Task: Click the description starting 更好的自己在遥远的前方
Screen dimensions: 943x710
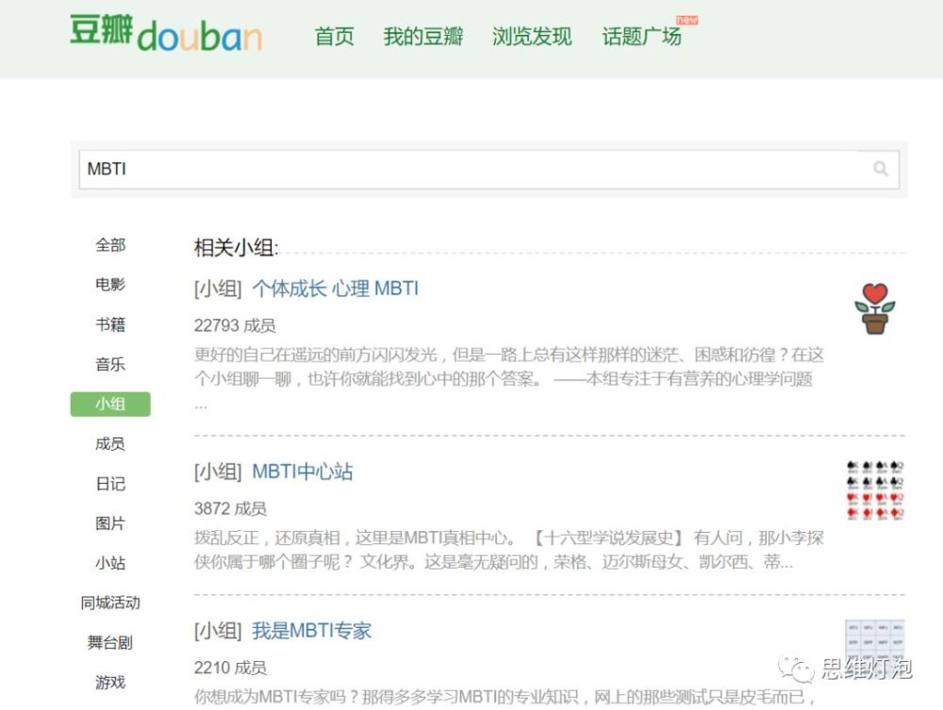Action: (509, 379)
